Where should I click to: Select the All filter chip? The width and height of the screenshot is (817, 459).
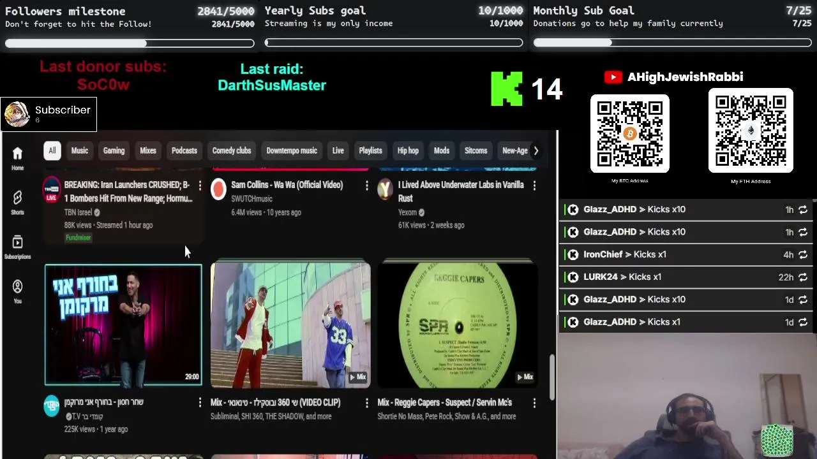point(52,151)
